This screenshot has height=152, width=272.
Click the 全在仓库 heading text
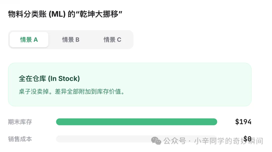click(32, 79)
